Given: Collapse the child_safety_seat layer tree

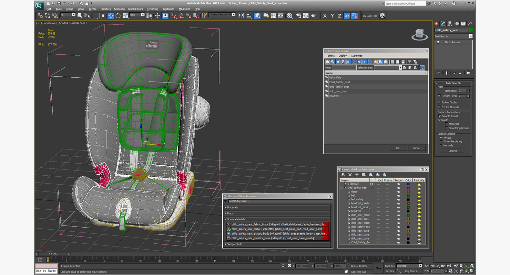Looking at the screenshot, I should coord(342,188).
